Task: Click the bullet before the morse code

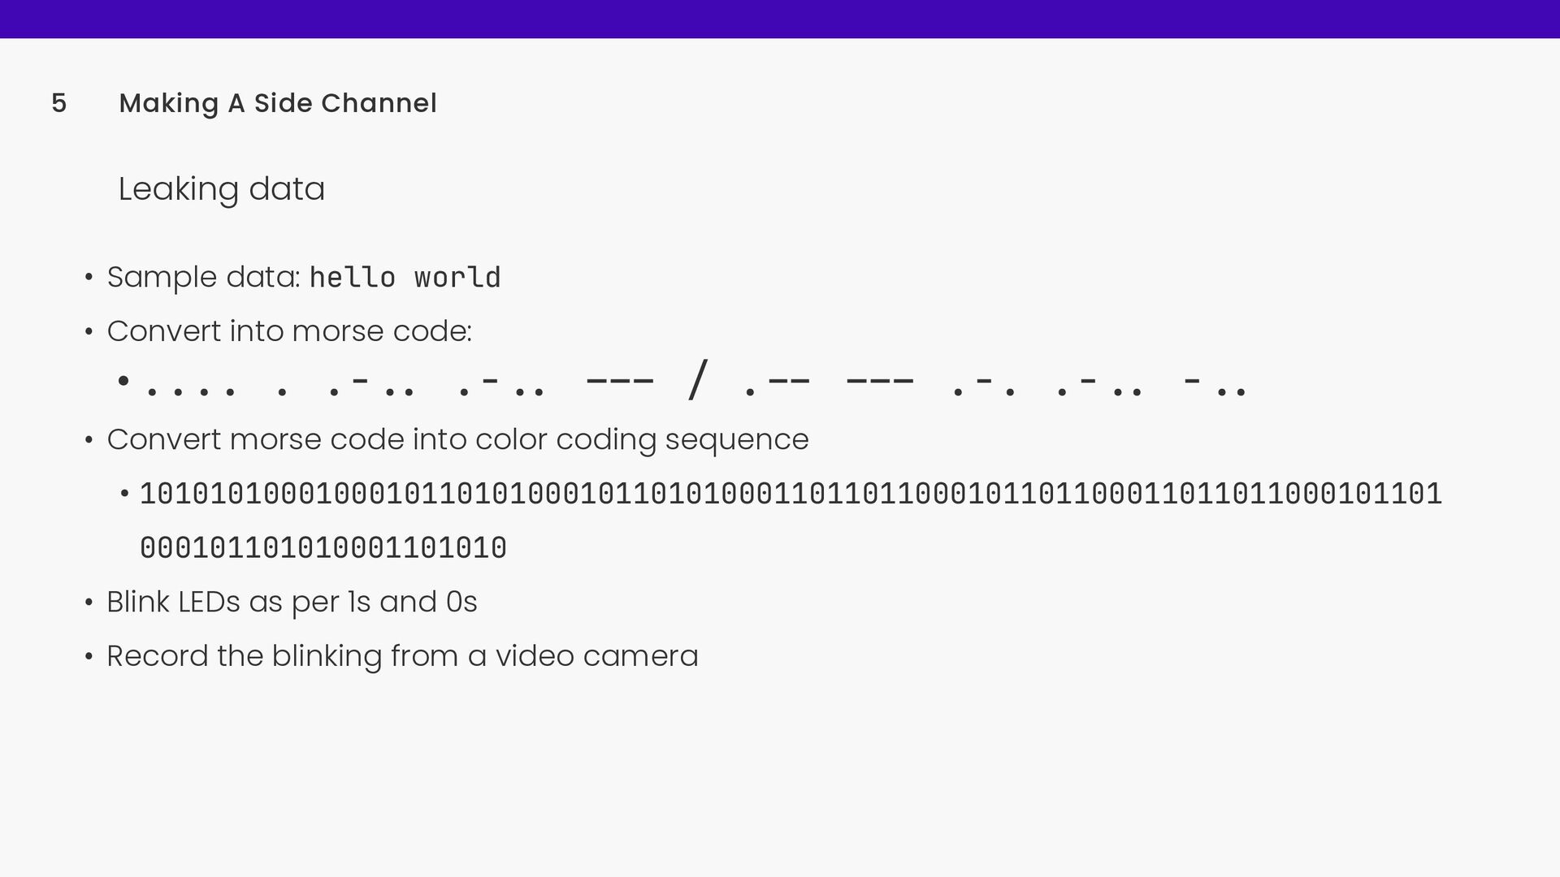Action: (123, 380)
